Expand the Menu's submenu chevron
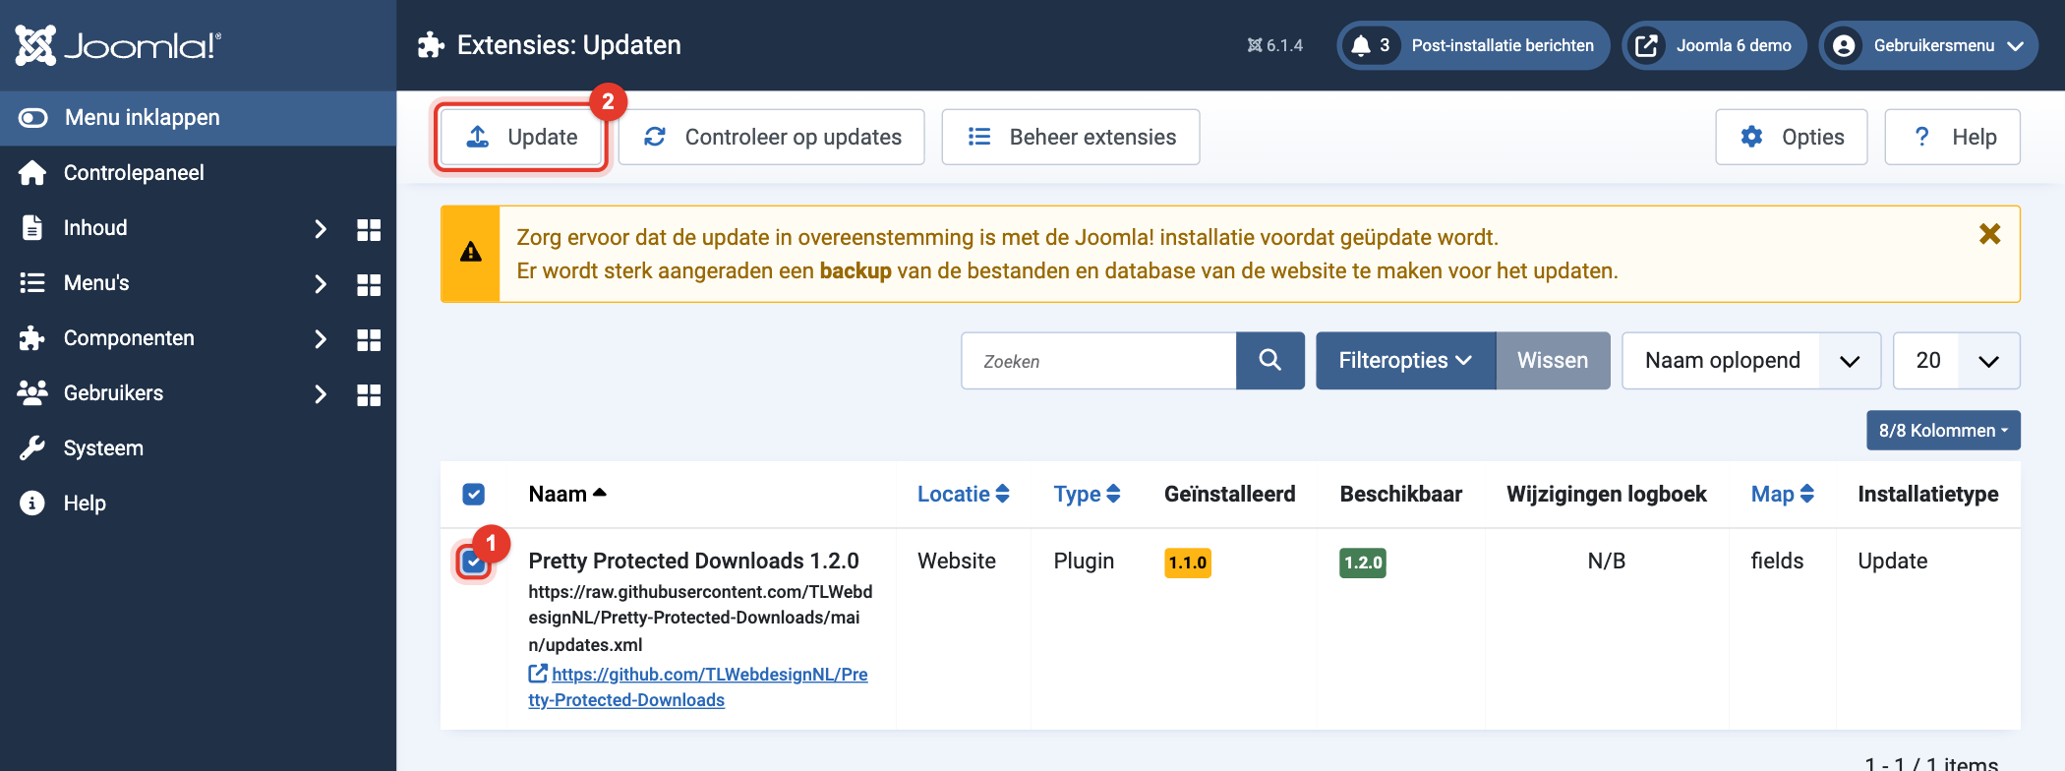This screenshot has width=2065, height=771. 320,284
